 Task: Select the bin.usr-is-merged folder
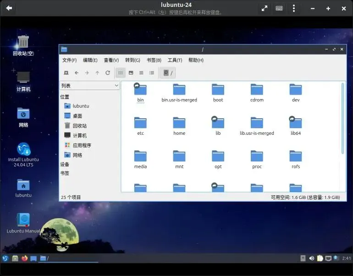pos(179,93)
